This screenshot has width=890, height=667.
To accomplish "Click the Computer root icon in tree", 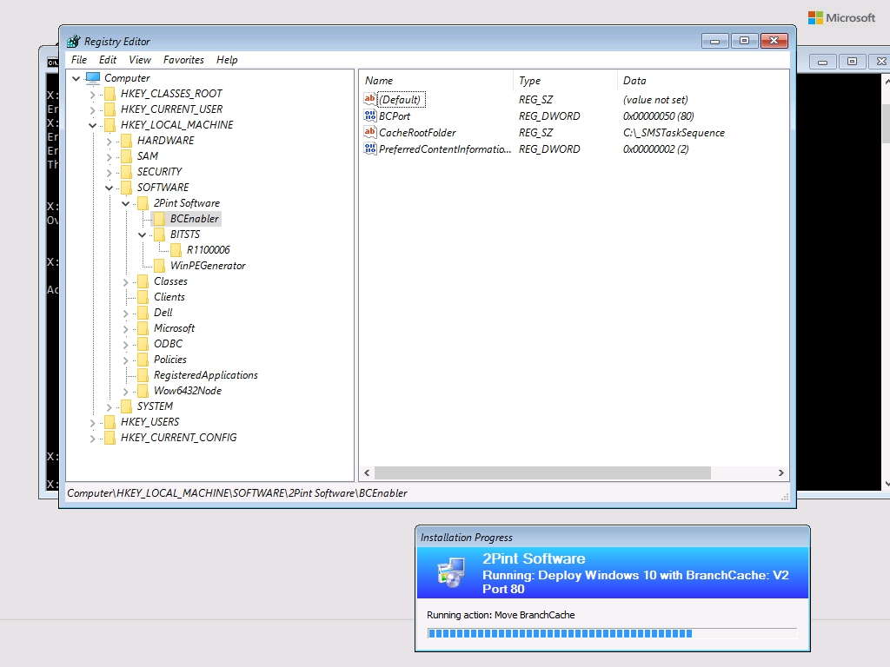I will [93, 78].
